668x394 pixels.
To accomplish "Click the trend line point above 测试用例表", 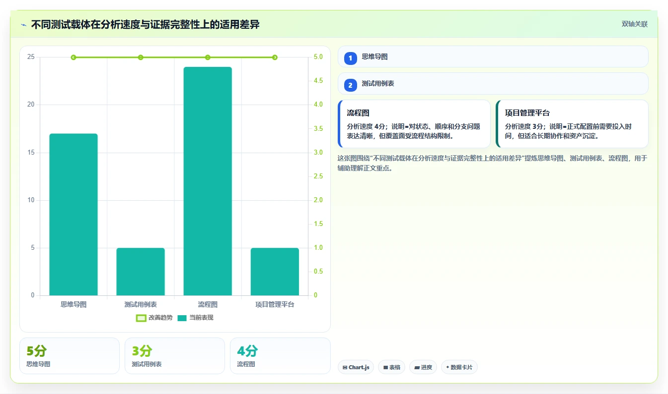I will [141, 57].
